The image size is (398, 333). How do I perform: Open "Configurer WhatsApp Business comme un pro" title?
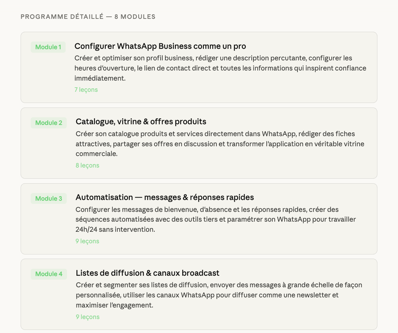[x=160, y=46]
